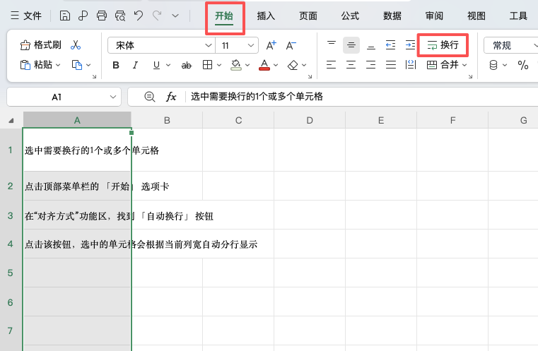Apply the red font color
538x351 pixels.
pos(264,65)
